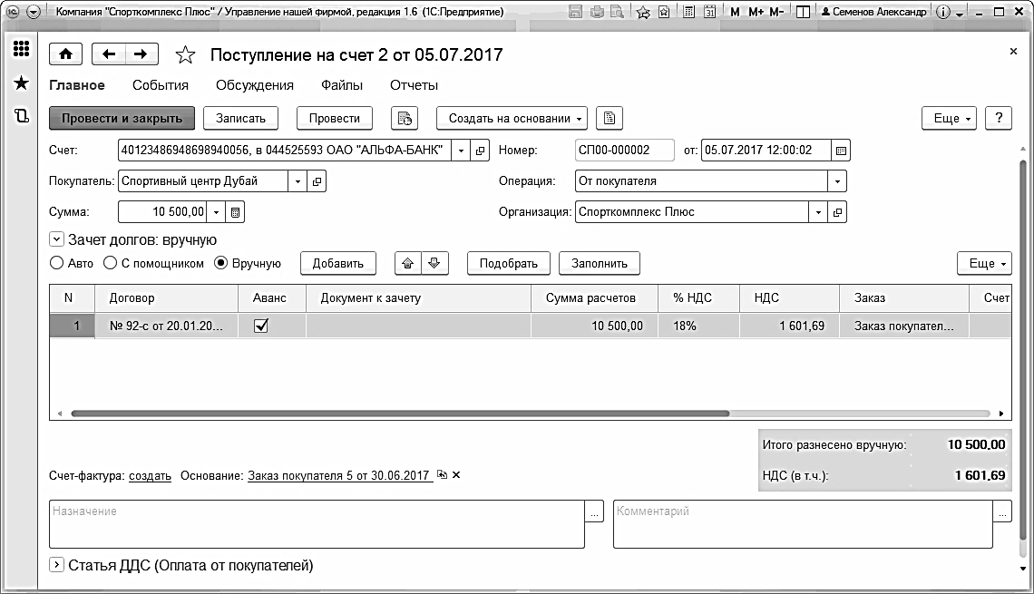Open the Favorites star in sidebar
The width and height of the screenshot is (1034, 594).
point(21,83)
